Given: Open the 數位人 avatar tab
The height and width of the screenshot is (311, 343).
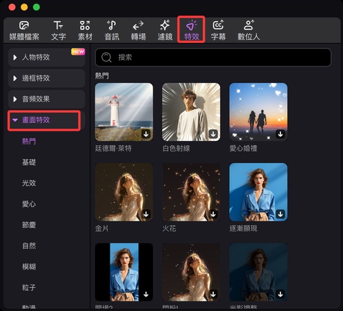Looking at the screenshot, I should [248, 30].
